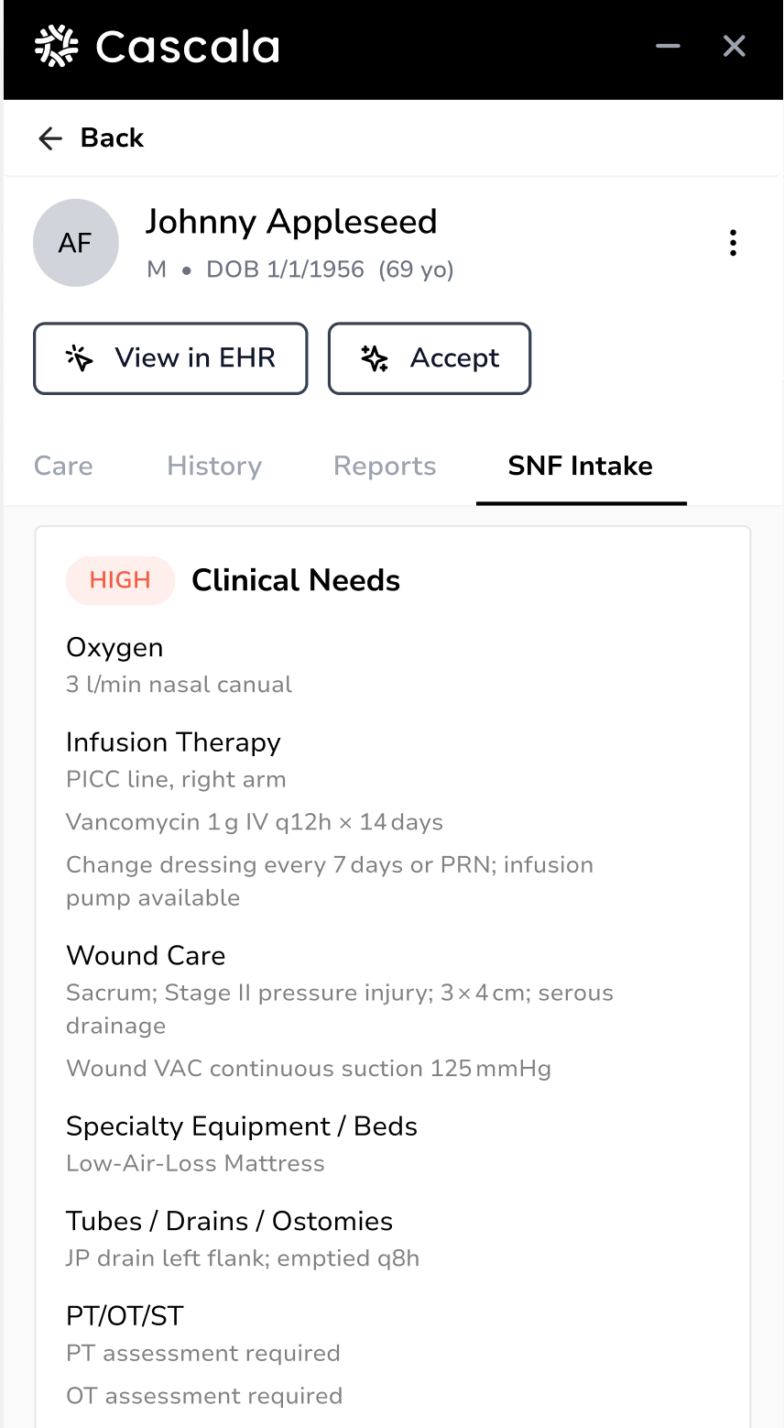Screen dimensions: 784x1428
Task: Click the View in EHR button
Action: tap(170, 358)
